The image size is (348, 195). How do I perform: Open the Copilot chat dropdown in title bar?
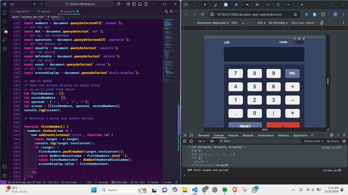[122, 4]
